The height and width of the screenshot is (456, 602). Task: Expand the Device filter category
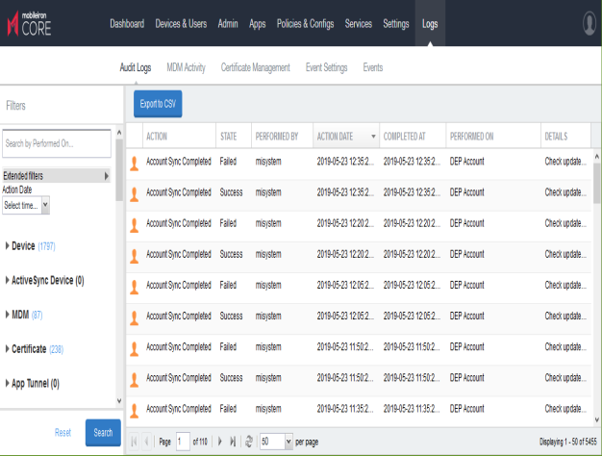(x=8, y=246)
